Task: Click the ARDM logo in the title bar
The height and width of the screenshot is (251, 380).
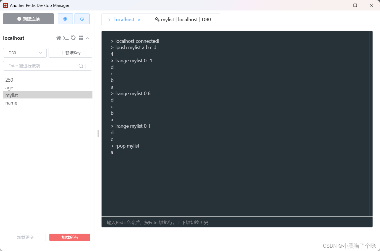Action: pyautogui.click(x=5, y=5)
